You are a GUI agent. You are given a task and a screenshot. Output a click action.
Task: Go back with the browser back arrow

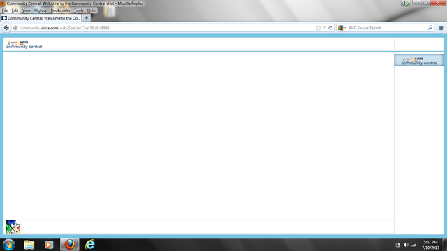coord(6,28)
